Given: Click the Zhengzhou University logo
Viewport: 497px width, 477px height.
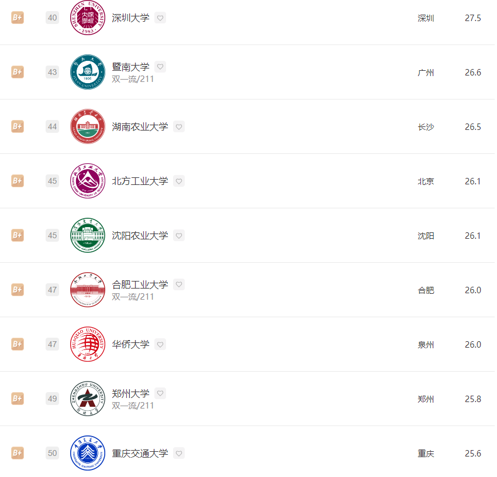Looking at the screenshot, I should 88,399.
